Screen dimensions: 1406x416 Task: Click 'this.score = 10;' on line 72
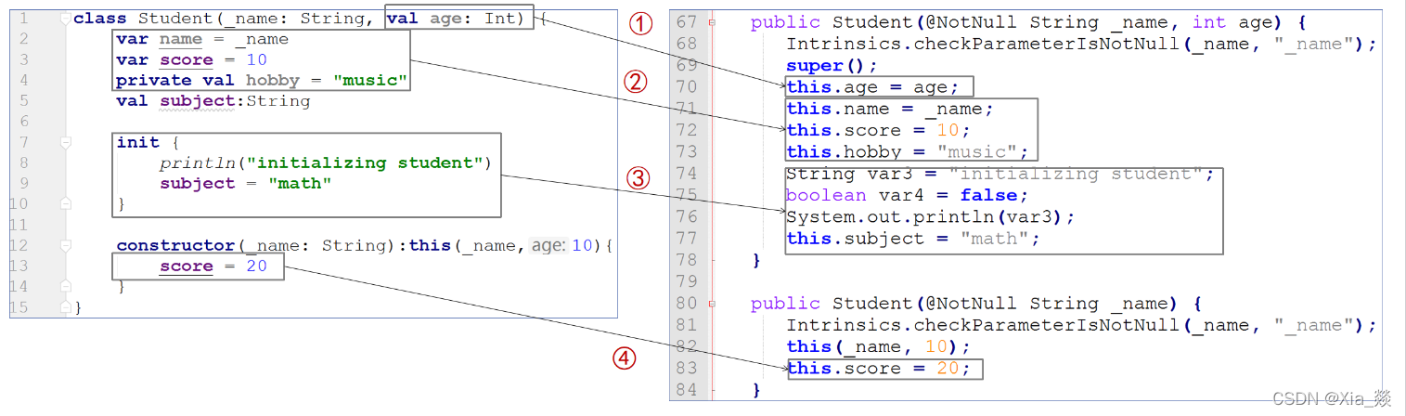click(x=879, y=130)
